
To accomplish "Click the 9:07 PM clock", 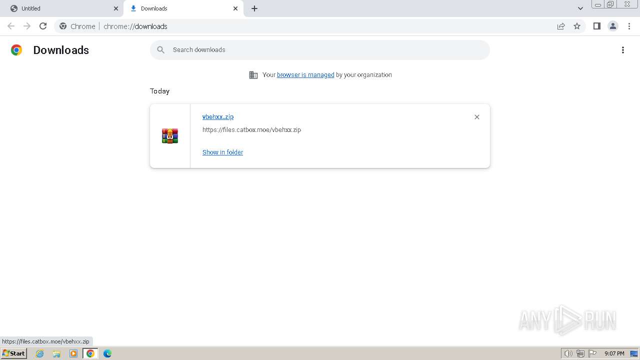I will (x=614, y=353).
